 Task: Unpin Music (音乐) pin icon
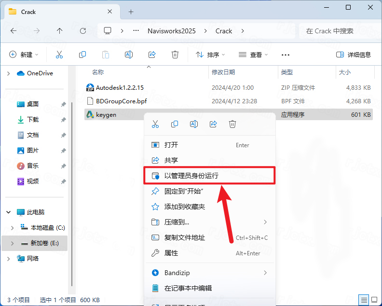[x=63, y=166]
